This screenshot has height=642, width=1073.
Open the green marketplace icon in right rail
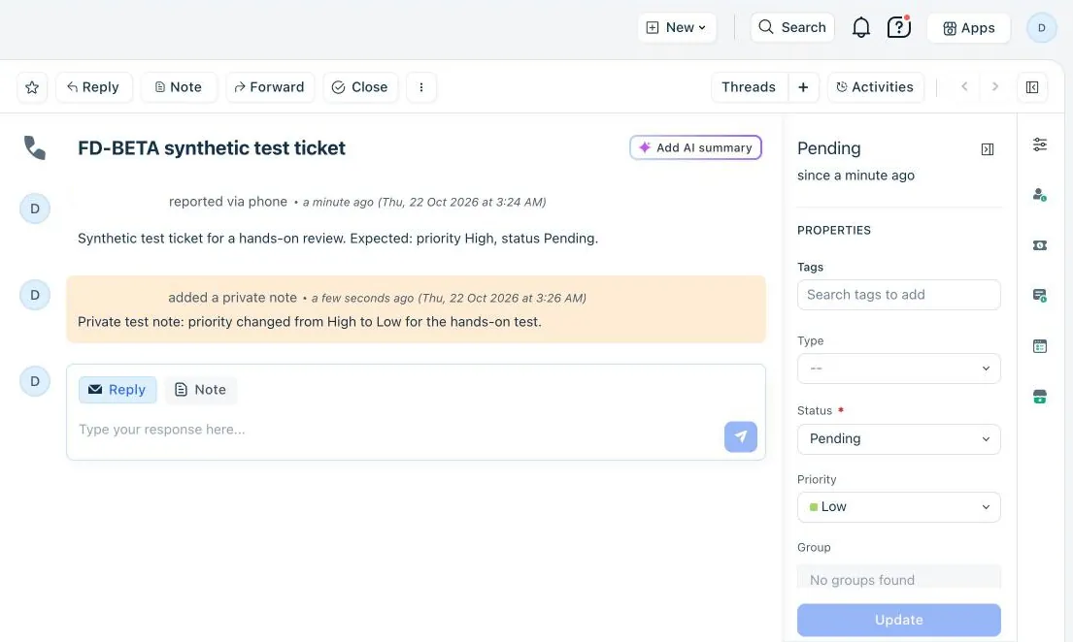pos(1039,397)
